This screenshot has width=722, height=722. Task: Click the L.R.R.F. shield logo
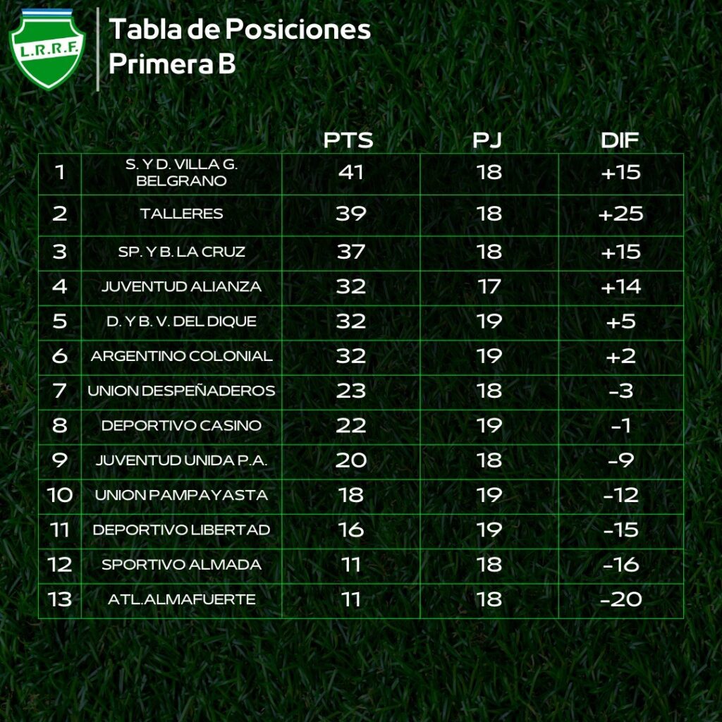click(x=48, y=48)
